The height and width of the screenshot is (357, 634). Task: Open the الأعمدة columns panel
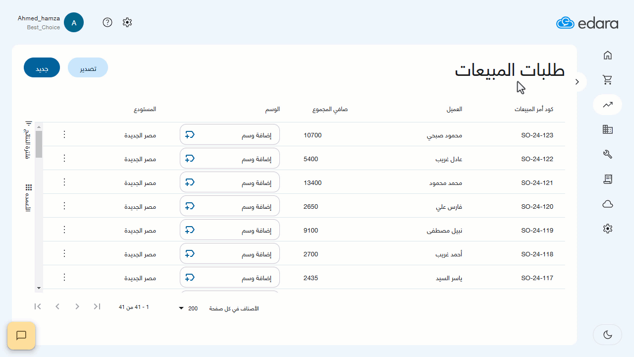pos(28,198)
